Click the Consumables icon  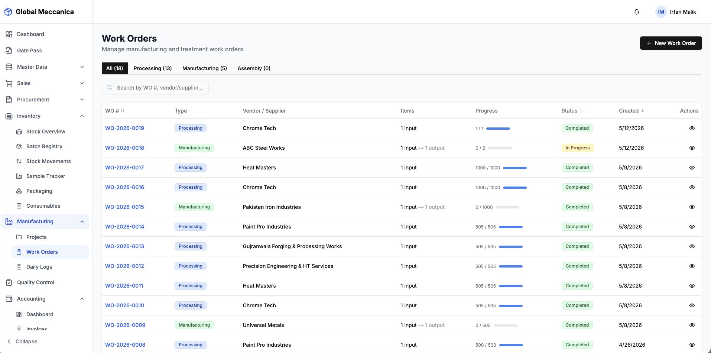point(19,206)
